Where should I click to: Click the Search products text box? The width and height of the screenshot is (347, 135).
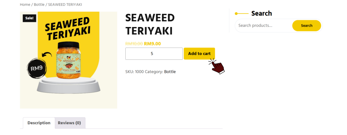pyautogui.click(x=264, y=26)
